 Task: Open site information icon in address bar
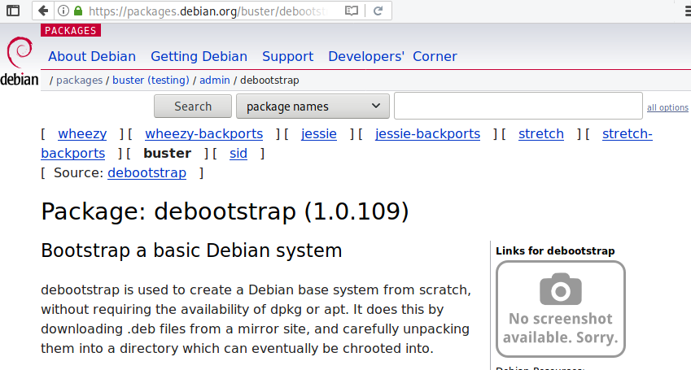click(x=63, y=11)
